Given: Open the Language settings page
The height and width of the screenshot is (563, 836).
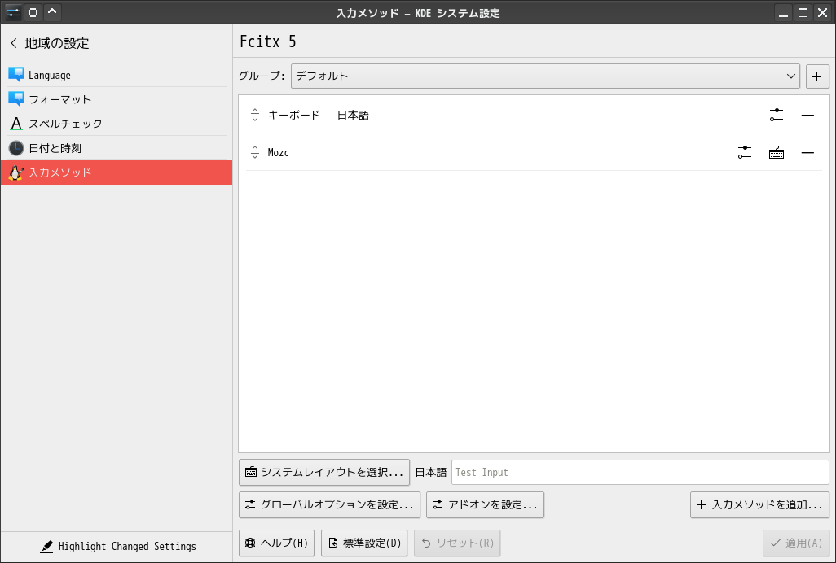Looking at the screenshot, I should [x=117, y=75].
